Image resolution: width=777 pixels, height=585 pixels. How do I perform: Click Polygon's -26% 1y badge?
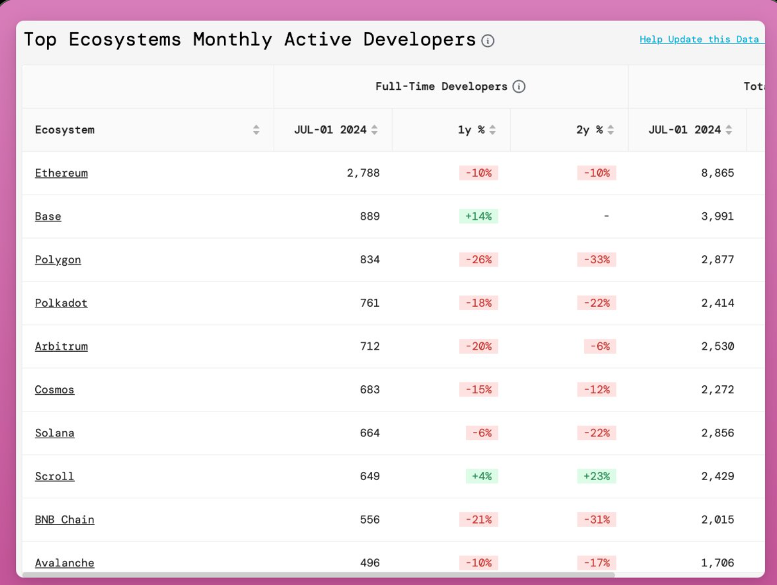click(479, 260)
